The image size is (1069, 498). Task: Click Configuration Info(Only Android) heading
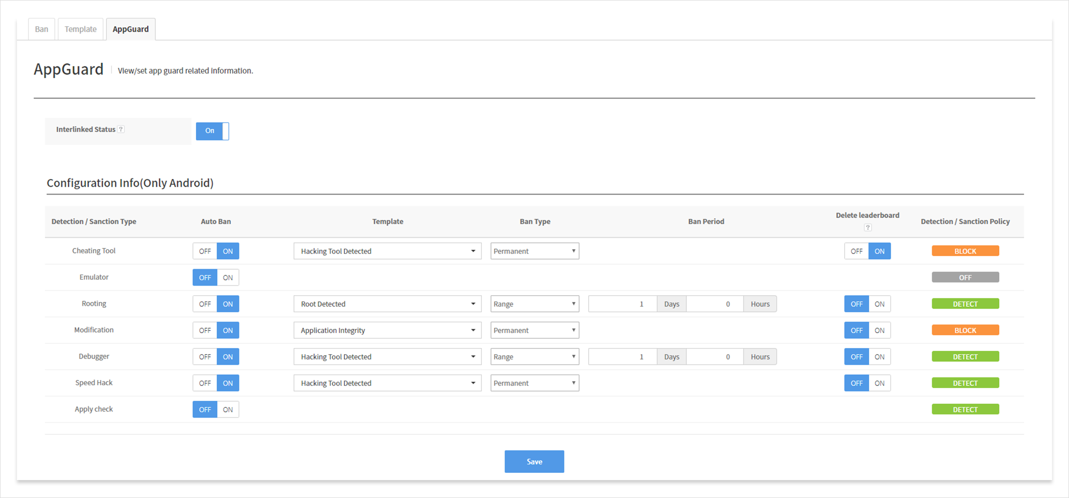(130, 183)
